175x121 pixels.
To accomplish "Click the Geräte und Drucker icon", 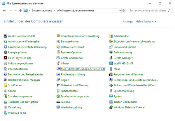I will point(58,58).
